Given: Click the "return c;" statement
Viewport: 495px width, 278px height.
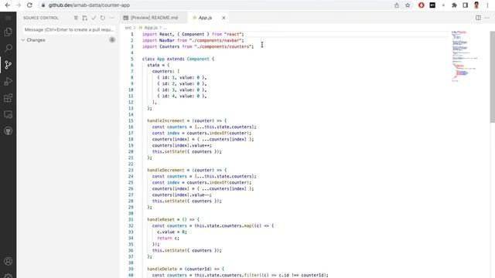Looking at the screenshot, I should point(169,238).
